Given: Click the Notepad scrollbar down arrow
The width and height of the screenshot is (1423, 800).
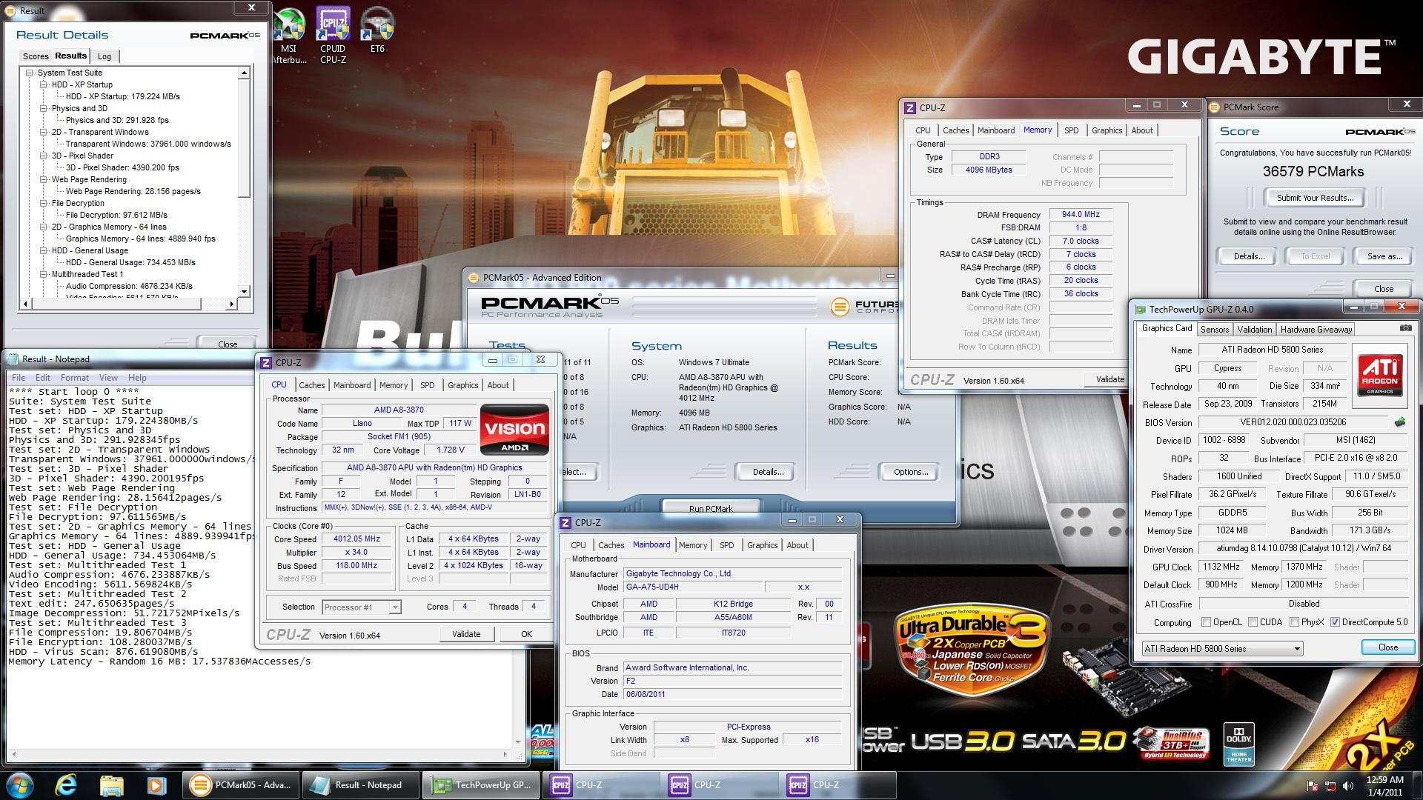Looking at the screenshot, I should pyautogui.click(x=518, y=741).
